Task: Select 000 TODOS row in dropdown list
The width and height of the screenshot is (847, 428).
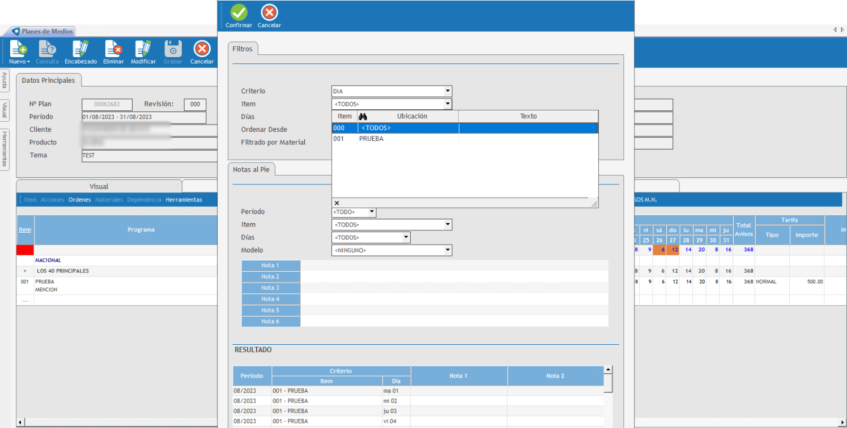Action: 465,128
